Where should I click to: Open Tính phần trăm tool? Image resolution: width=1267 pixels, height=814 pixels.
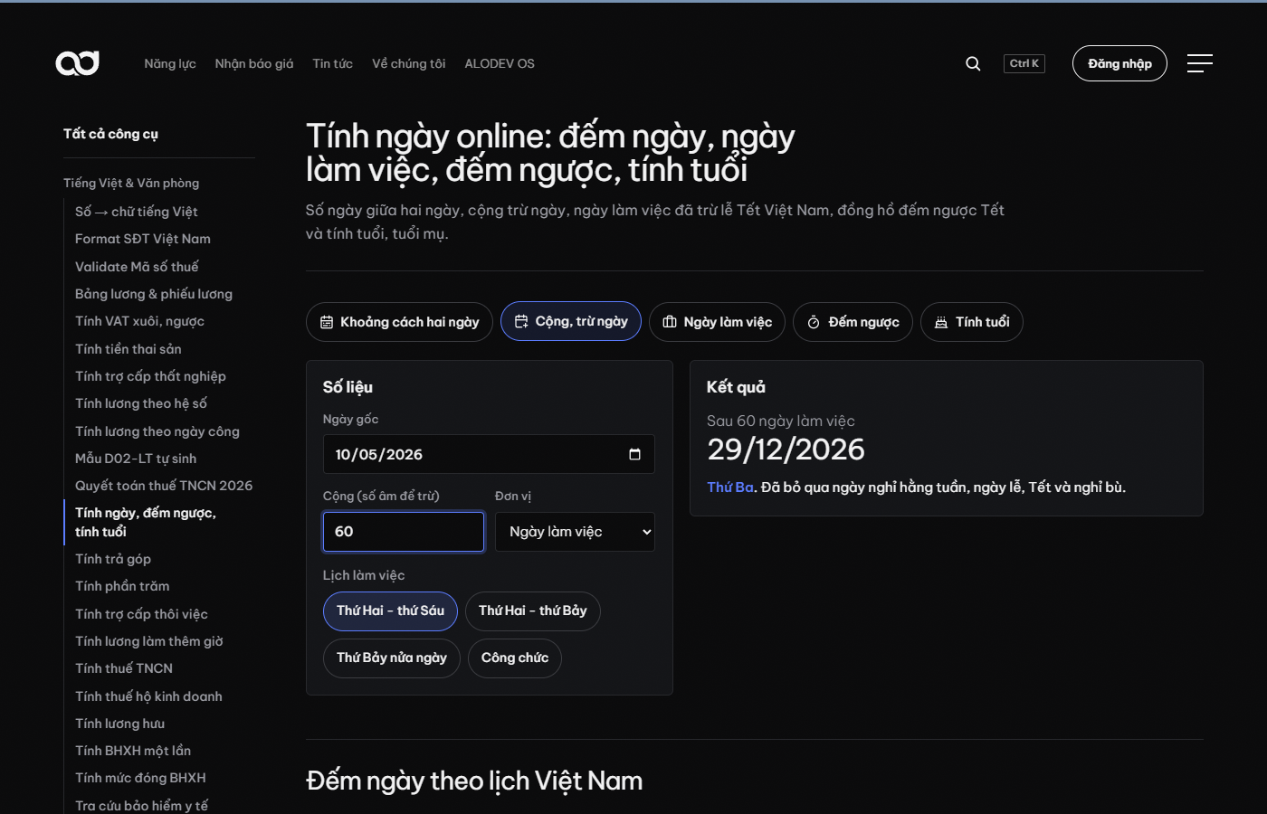(x=122, y=586)
